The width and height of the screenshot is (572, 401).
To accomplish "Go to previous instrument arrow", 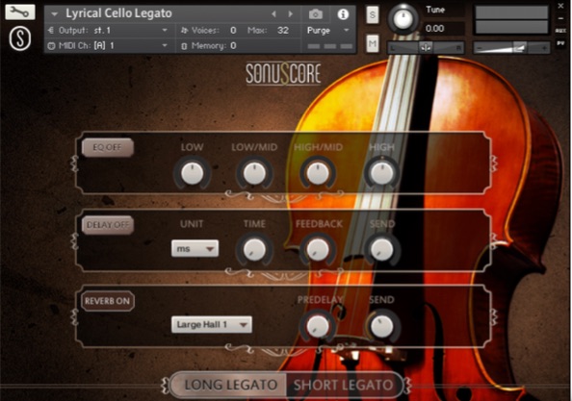I will [273, 14].
